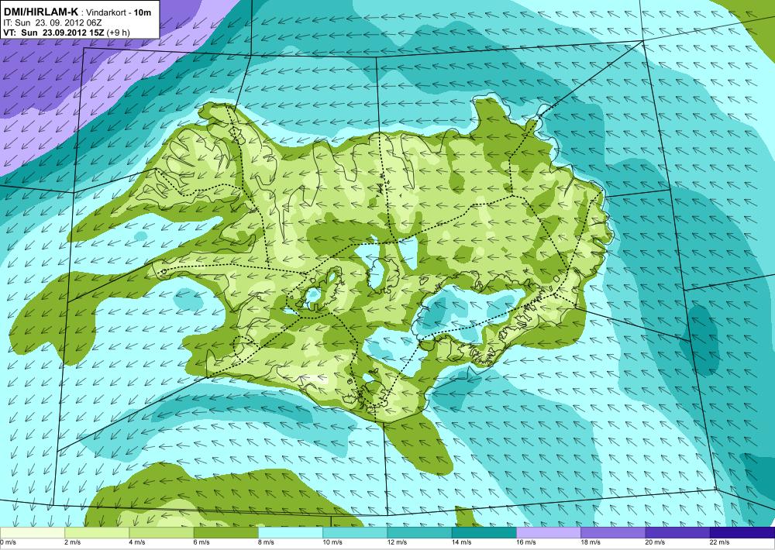Click the pale yellow 0 m/s legend swatch

[x=32, y=533]
